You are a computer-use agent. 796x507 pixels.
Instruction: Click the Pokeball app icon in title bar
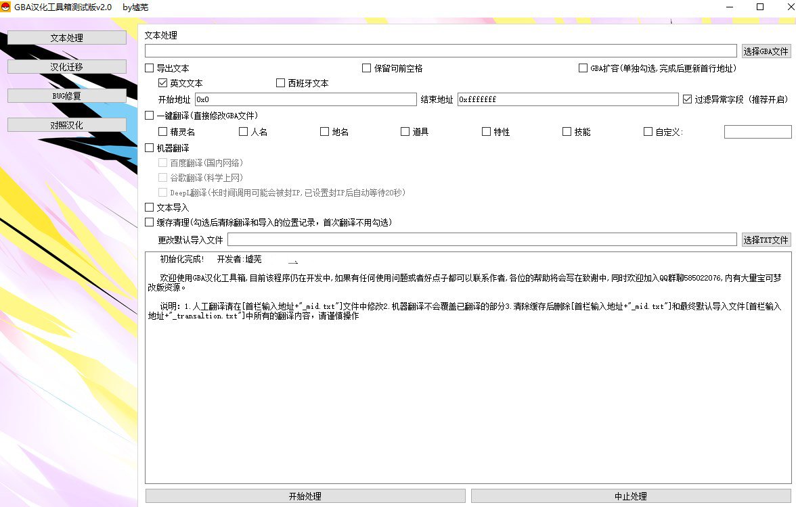[7, 7]
